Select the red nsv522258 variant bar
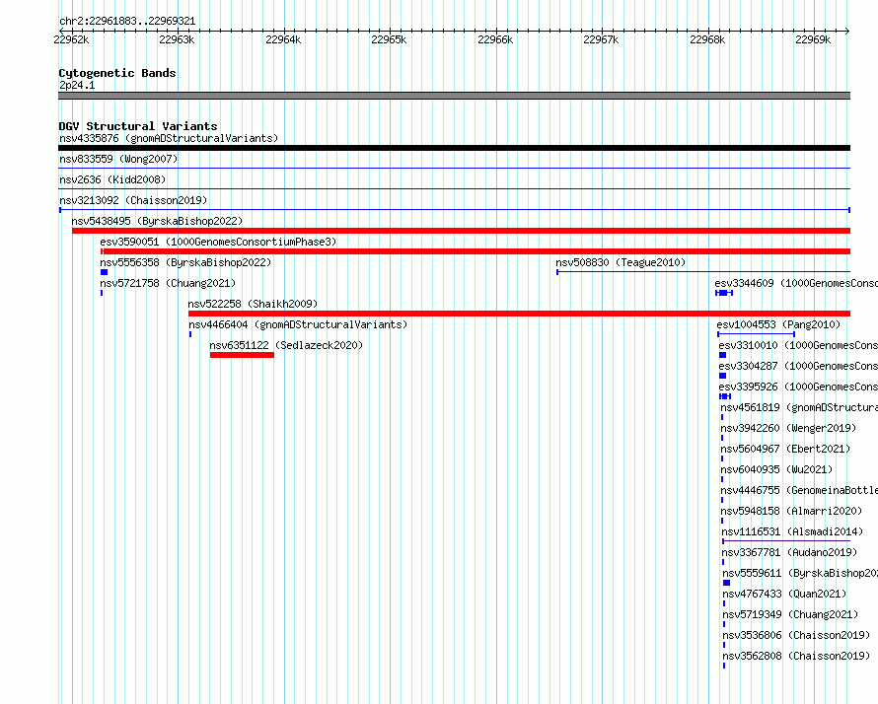This screenshot has height=704, width=878. point(520,314)
